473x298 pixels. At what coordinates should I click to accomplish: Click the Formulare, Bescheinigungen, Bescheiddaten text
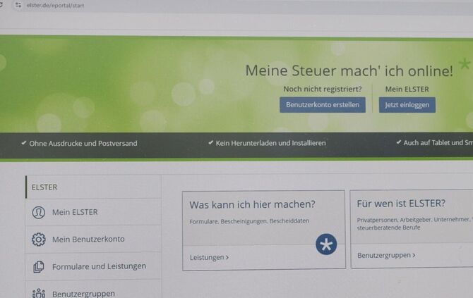click(249, 221)
